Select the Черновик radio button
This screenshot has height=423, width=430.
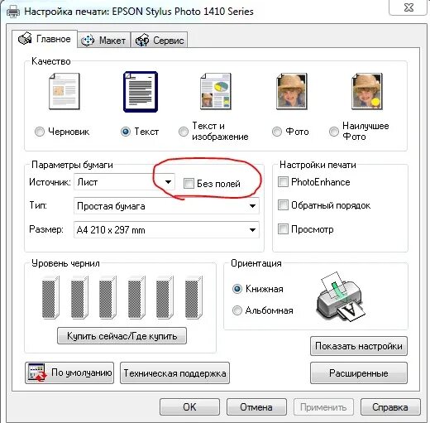pyautogui.click(x=40, y=132)
